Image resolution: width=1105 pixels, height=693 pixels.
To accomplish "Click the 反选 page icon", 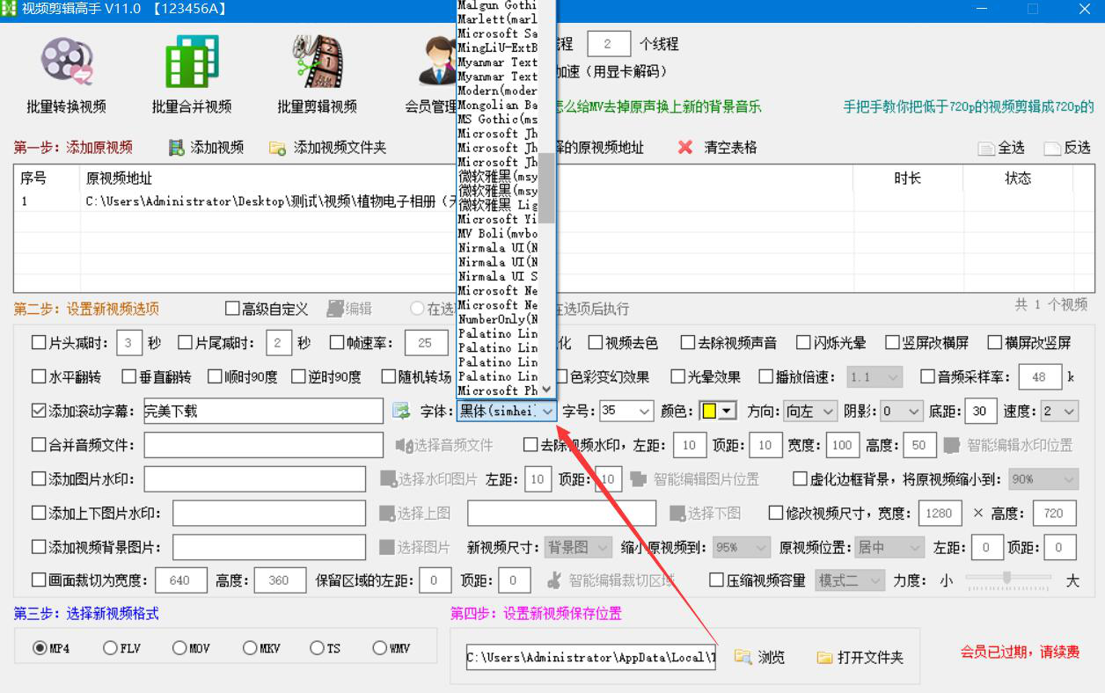I will [x=1052, y=149].
